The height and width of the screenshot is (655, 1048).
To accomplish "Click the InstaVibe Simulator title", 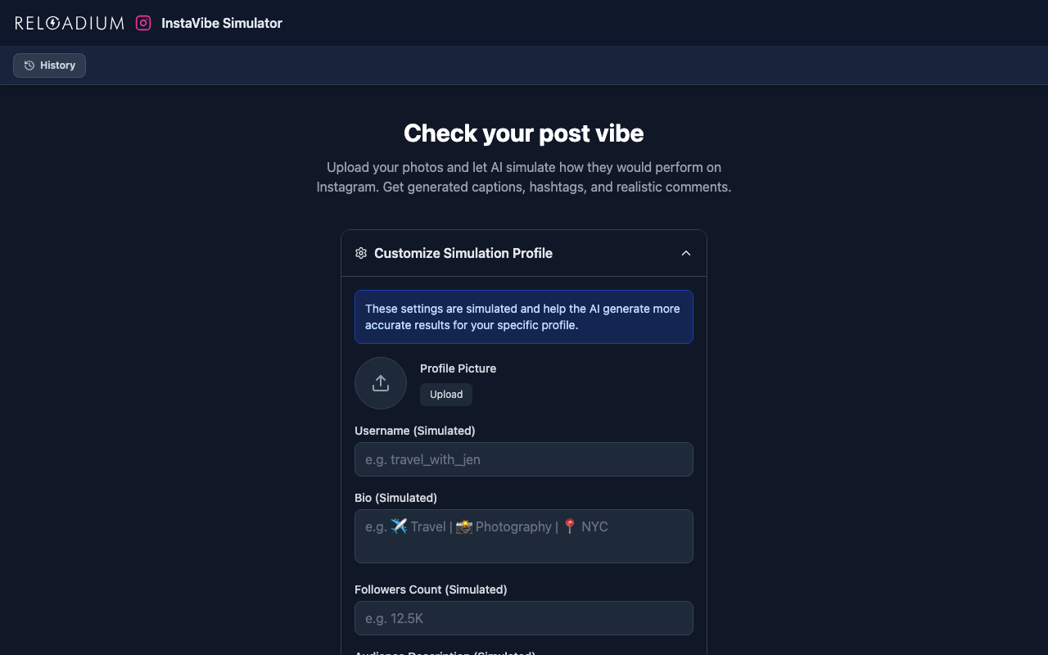I will [x=222, y=23].
